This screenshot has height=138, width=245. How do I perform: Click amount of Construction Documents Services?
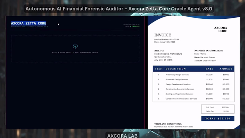(x=226, y=89)
